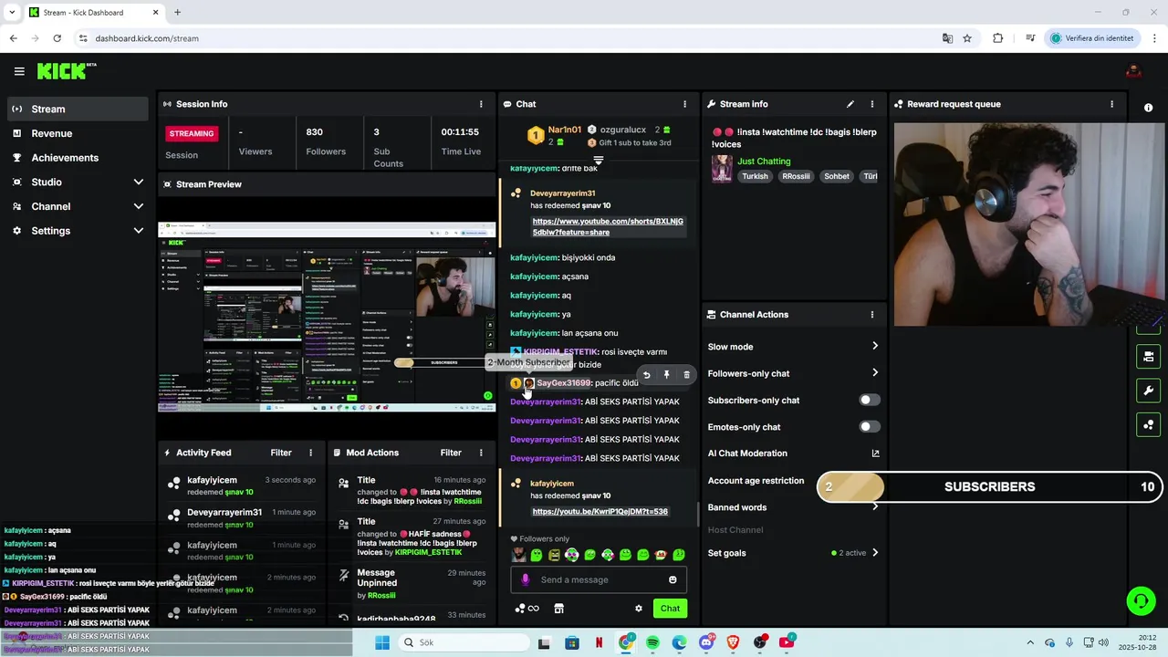Open channel points rewards icon
This screenshot has height=657, width=1168.
527,609
